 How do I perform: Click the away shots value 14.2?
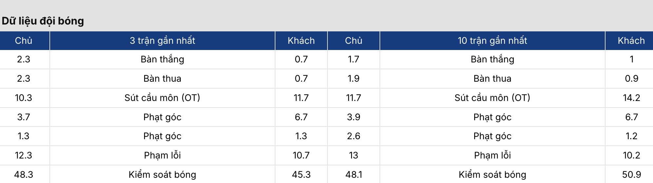[x=631, y=98]
